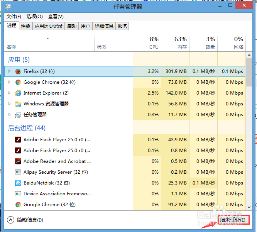Maximize the 任务管理器 window
The image size is (257, 232).
click(230, 5)
